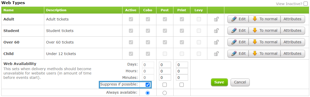Move Child type to normal
The width and height of the screenshot is (310, 97).
pos(265,53)
